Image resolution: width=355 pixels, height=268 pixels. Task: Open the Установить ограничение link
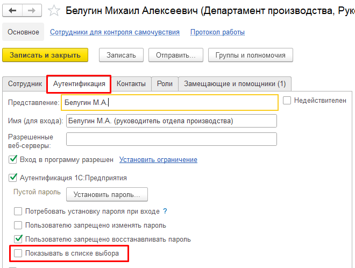(158, 160)
